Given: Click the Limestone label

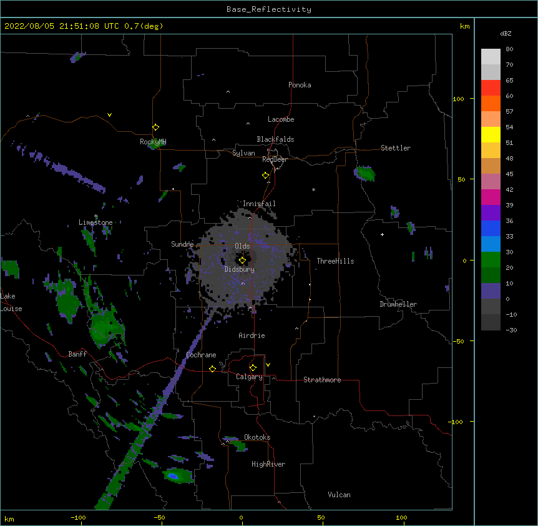Looking at the screenshot, I should click(95, 222).
